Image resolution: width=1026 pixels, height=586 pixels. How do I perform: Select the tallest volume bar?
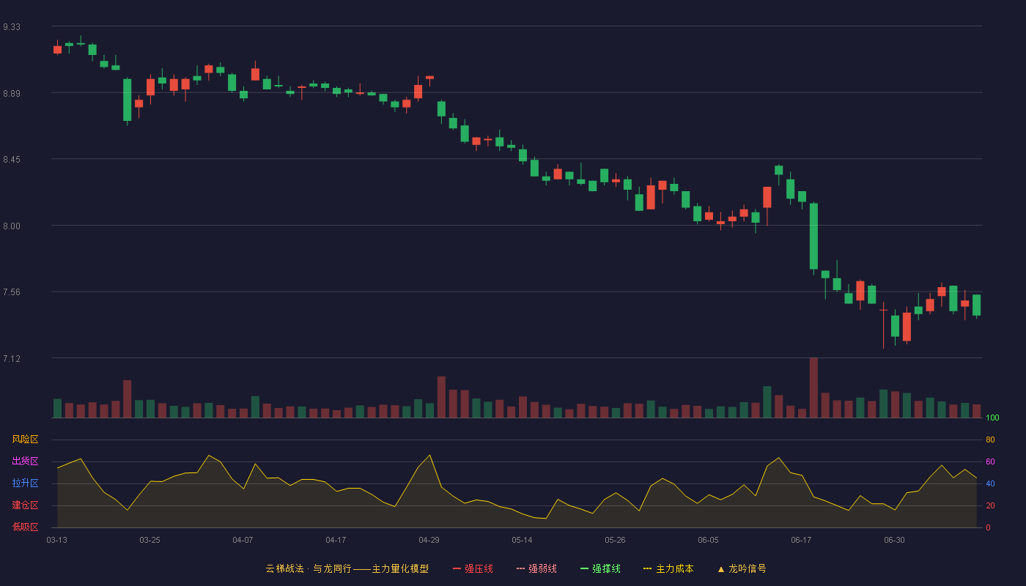click(x=813, y=387)
